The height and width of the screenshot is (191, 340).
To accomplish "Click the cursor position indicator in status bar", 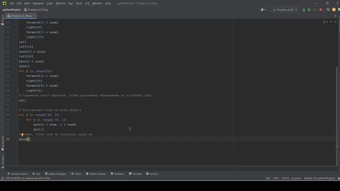I will click(268, 178).
